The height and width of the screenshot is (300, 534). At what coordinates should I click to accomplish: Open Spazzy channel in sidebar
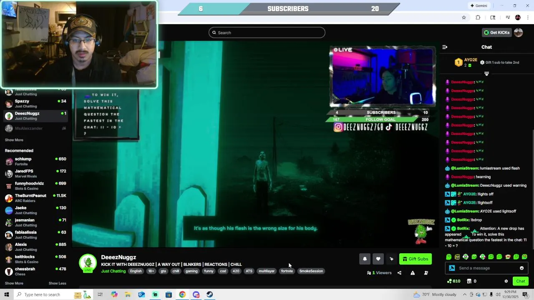[35, 103]
